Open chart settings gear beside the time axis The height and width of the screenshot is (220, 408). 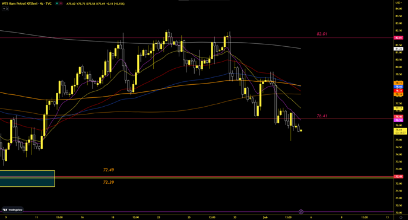coord(401,218)
